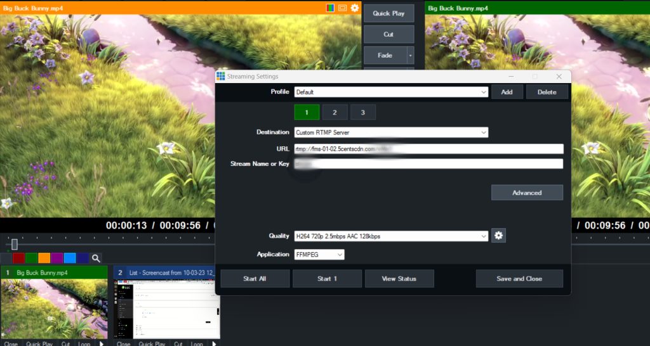The image size is (650, 346).
Task: Click the output window timecode 00:09:56
Action: (605, 226)
